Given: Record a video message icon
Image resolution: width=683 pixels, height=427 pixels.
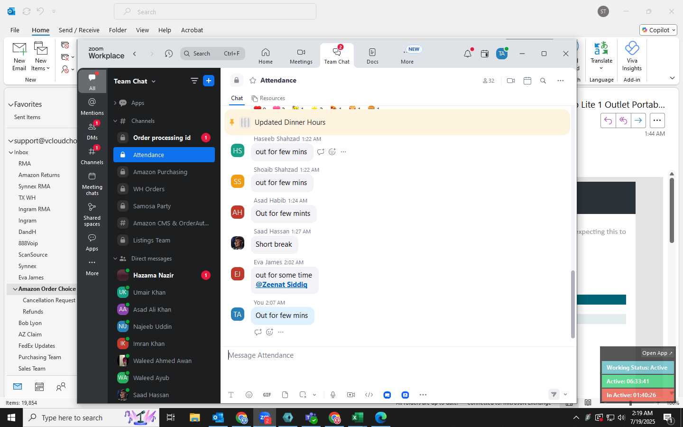Looking at the screenshot, I should coord(351,395).
